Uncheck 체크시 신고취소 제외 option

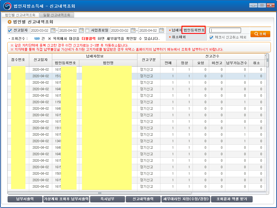[x=212, y=37]
